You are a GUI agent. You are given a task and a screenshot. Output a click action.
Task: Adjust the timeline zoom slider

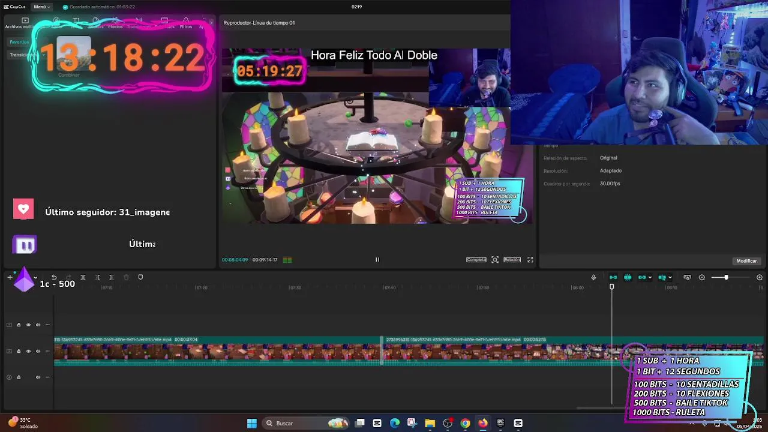(726, 277)
